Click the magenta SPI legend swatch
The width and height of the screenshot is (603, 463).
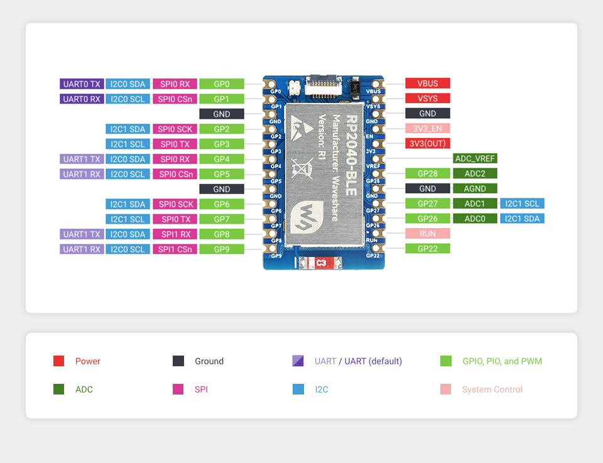(x=178, y=389)
